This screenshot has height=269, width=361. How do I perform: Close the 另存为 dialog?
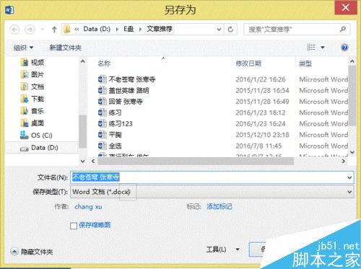[x=346, y=8]
